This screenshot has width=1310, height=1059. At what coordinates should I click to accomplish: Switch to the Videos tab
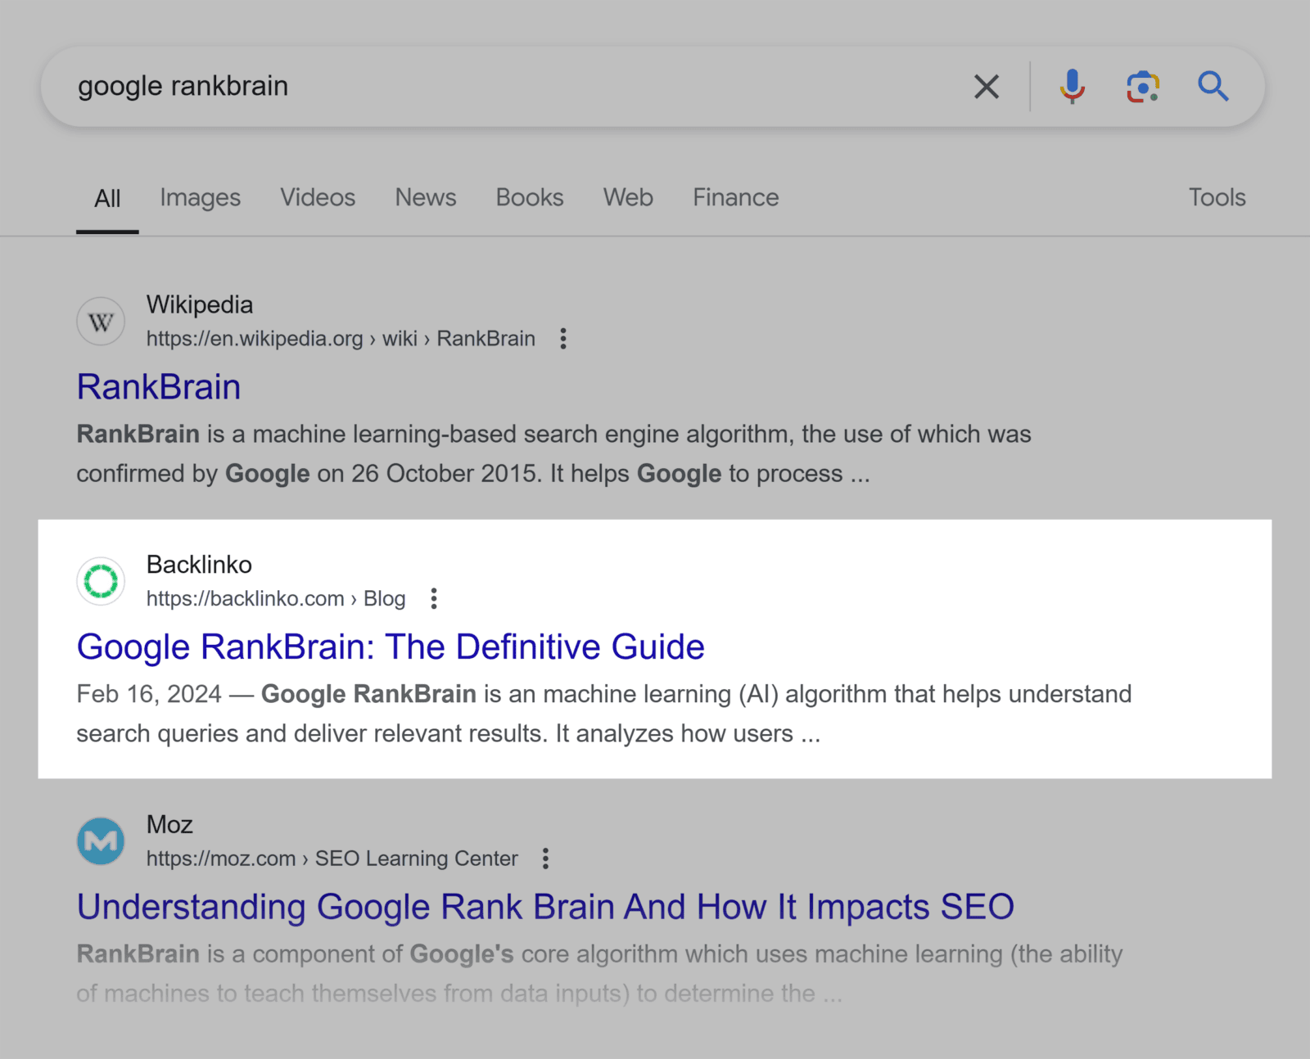pyautogui.click(x=317, y=197)
